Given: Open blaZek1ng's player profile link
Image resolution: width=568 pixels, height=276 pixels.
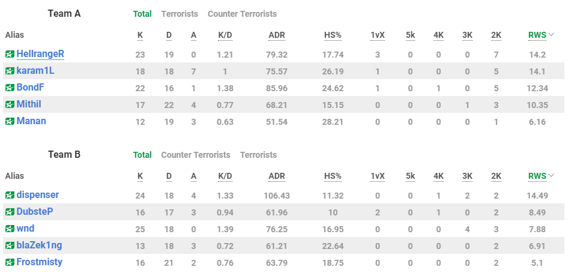Looking at the screenshot, I should coord(39,245).
